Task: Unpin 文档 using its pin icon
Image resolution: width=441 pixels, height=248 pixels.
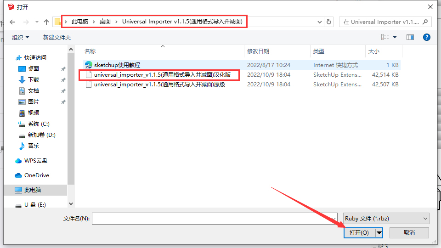Action: click(x=63, y=91)
